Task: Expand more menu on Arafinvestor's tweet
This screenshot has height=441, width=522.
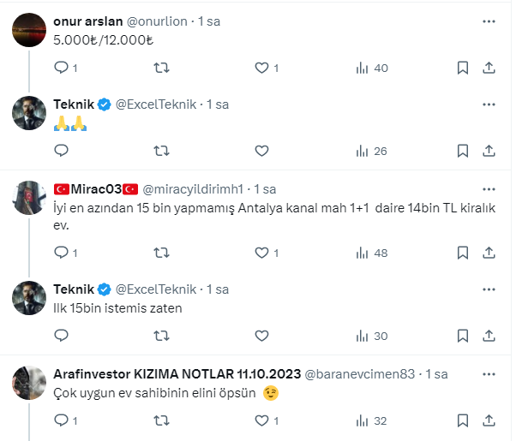Action: (x=489, y=374)
